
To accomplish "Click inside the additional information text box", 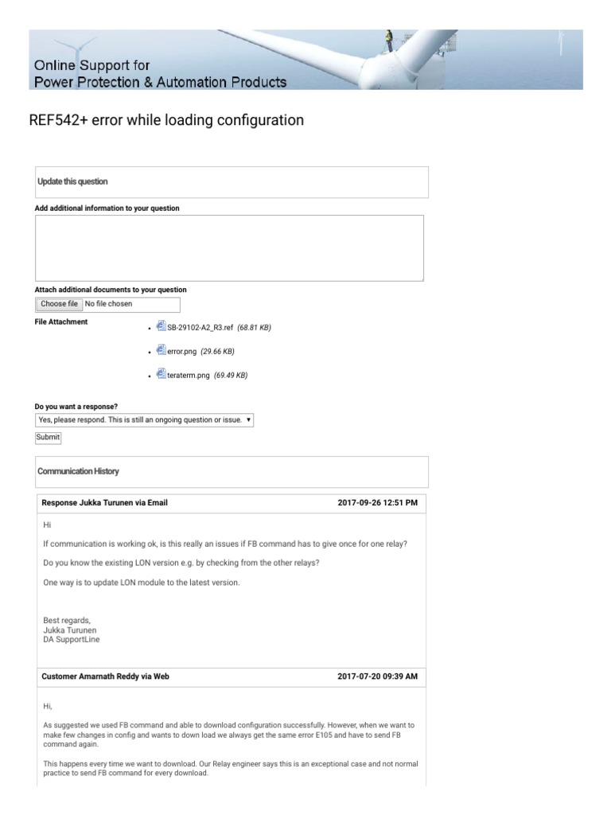I will (x=229, y=248).
